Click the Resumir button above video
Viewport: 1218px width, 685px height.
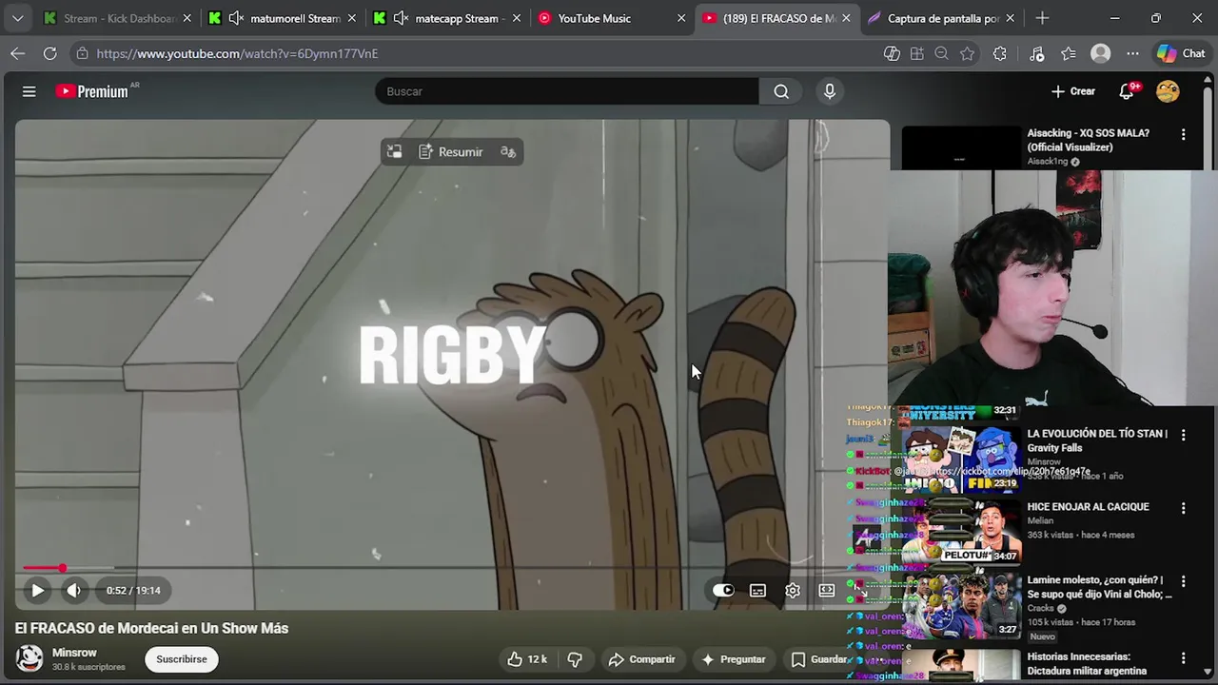click(x=451, y=152)
